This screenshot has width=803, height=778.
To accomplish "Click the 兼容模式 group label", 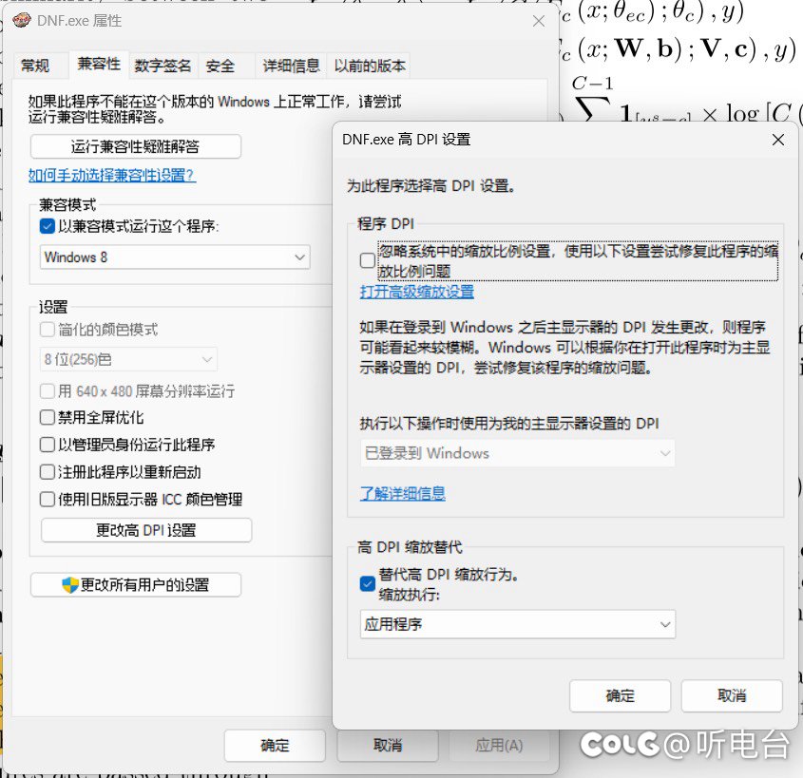I will point(67,205).
